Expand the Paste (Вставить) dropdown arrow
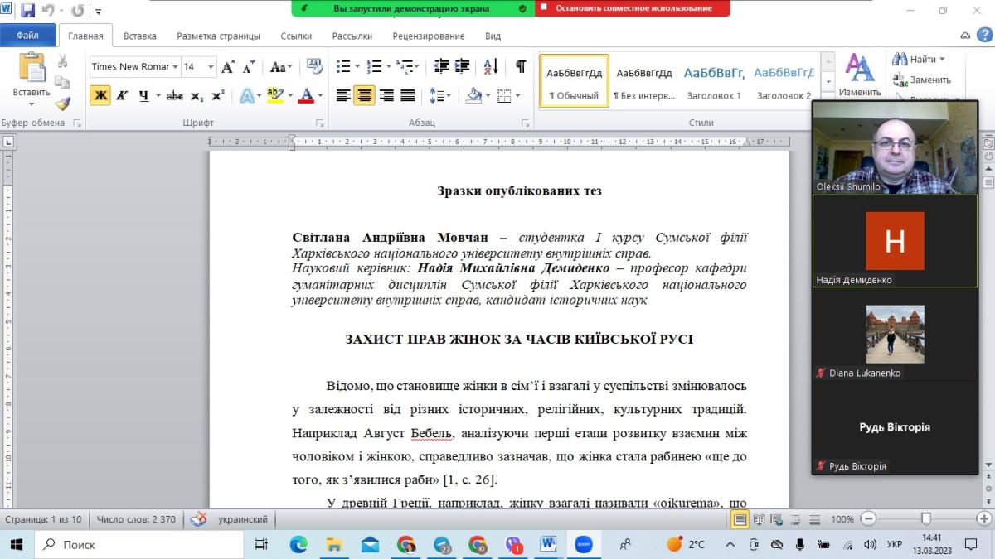 click(x=32, y=104)
